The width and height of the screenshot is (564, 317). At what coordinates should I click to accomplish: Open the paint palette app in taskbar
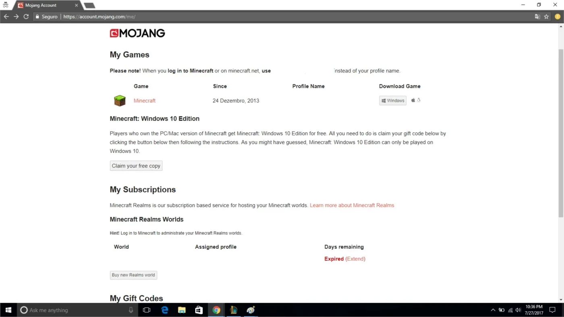(251, 310)
